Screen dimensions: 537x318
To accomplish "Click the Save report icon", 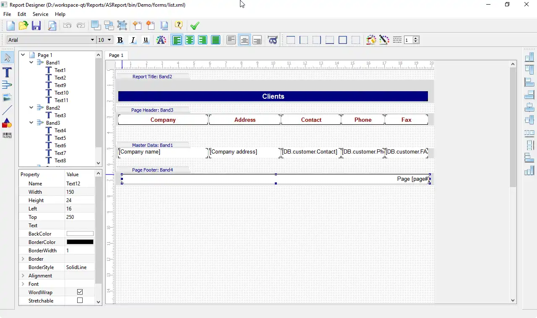I will pyautogui.click(x=36, y=26).
